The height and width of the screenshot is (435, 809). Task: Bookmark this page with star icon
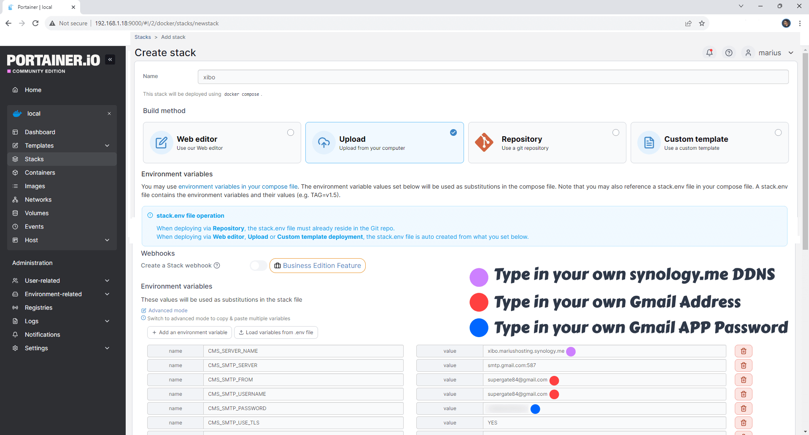pyautogui.click(x=702, y=23)
